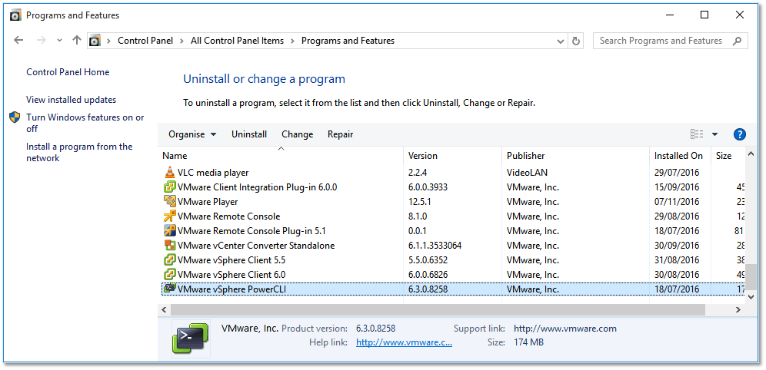
Task: Expand the more view options arrow
Action: tap(714, 134)
